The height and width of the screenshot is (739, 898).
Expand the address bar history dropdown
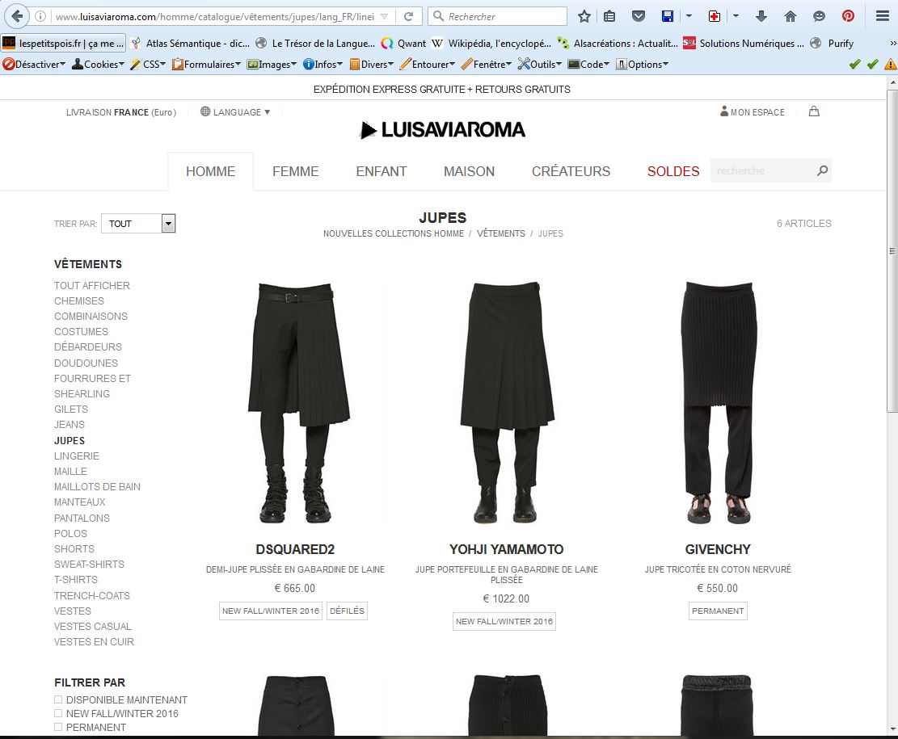[x=385, y=17]
